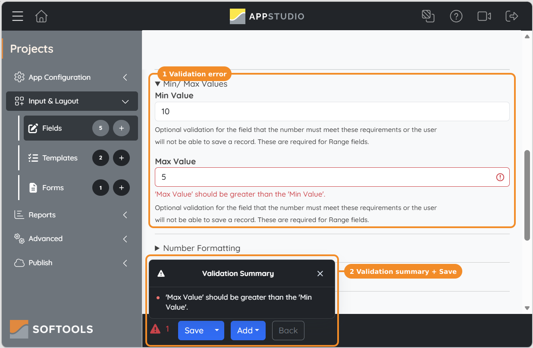This screenshot has height=348, width=533.
Task: Expand the Advanced section chevron
Action: point(125,238)
